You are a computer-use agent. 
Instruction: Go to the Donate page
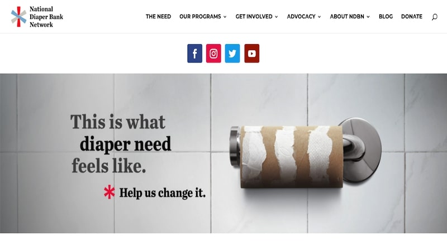tap(412, 17)
